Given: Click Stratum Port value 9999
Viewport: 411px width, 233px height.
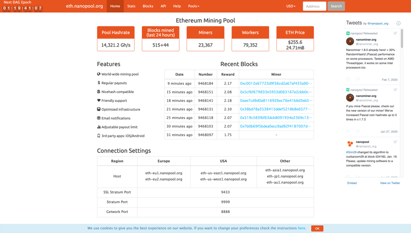Looking at the screenshot, I should click(225, 202).
